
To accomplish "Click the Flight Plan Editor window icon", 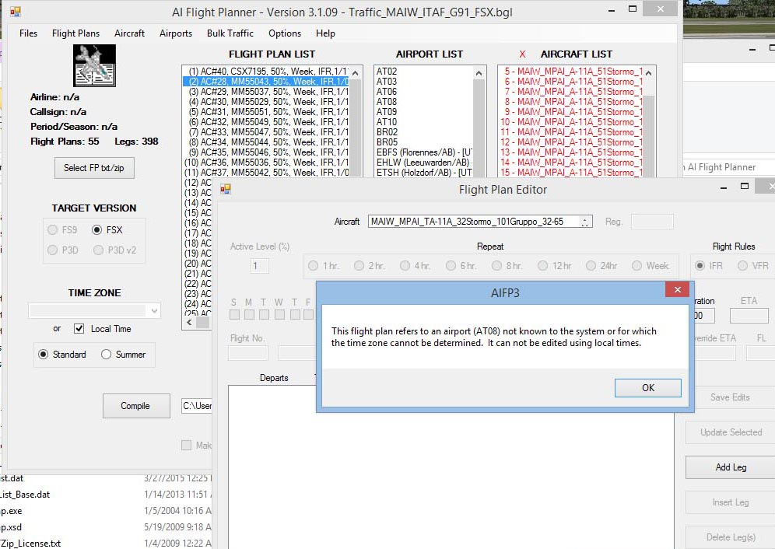I will [226, 189].
